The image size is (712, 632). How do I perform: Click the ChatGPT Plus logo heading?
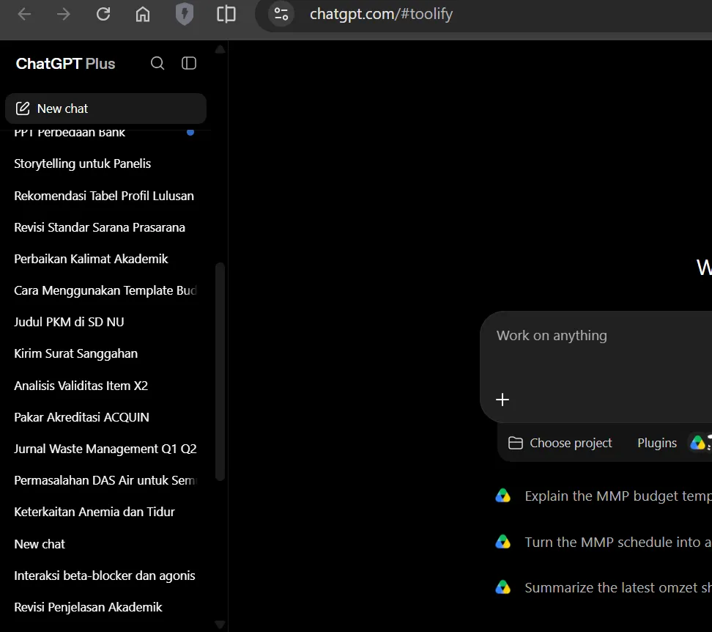pos(65,64)
